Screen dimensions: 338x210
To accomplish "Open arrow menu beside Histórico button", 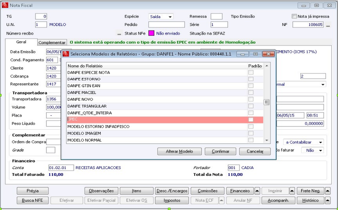I will tap(327, 201).
